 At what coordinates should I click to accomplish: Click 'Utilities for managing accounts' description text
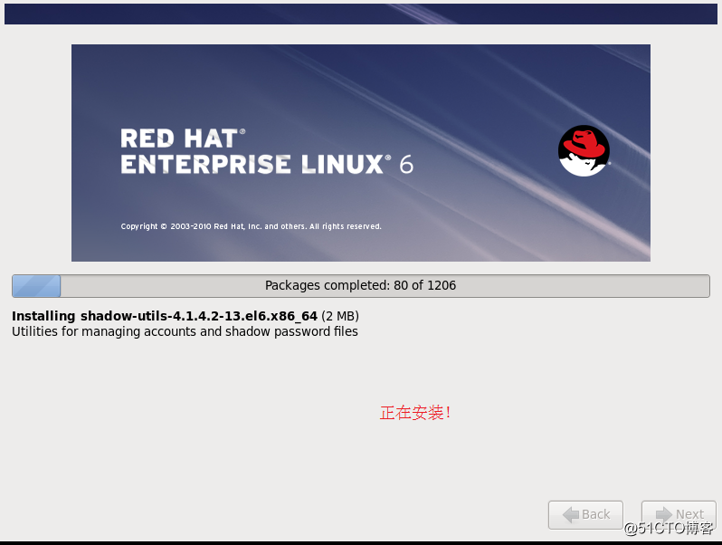point(185,331)
